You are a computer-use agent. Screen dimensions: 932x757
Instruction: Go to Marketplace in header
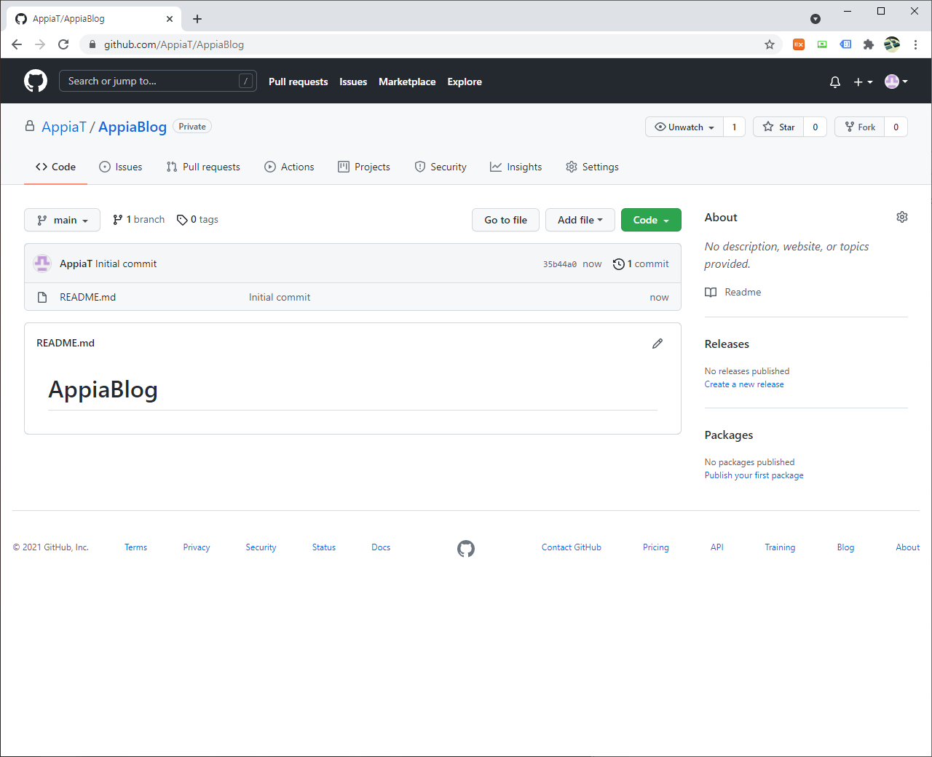(x=407, y=82)
